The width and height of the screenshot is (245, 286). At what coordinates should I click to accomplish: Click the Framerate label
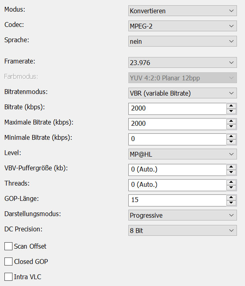point(20,61)
